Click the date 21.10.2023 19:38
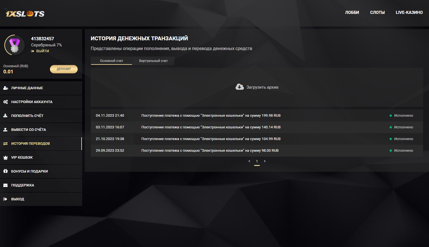 110,139
